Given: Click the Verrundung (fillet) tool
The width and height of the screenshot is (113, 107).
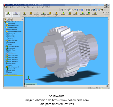Looking at the screenshot, I should click(x=63, y=14).
